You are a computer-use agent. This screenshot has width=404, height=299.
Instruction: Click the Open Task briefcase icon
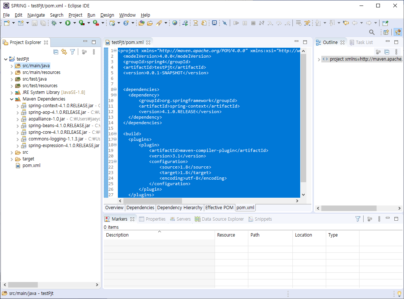(150, 23)
